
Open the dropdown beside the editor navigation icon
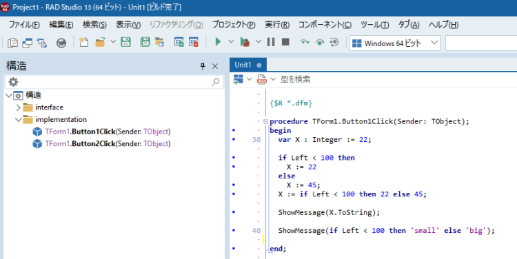click(x=250, y=79)
